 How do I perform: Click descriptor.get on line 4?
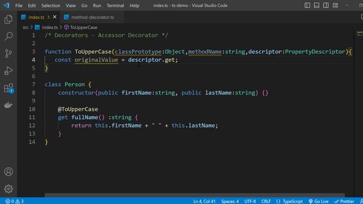(x=151, y=60)
